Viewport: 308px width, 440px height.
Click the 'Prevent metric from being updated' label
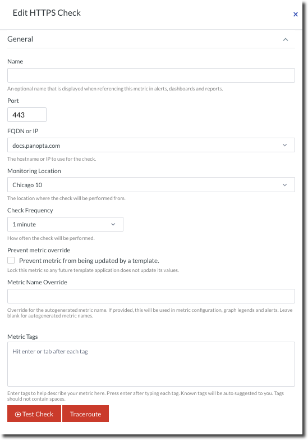(89, 261)
